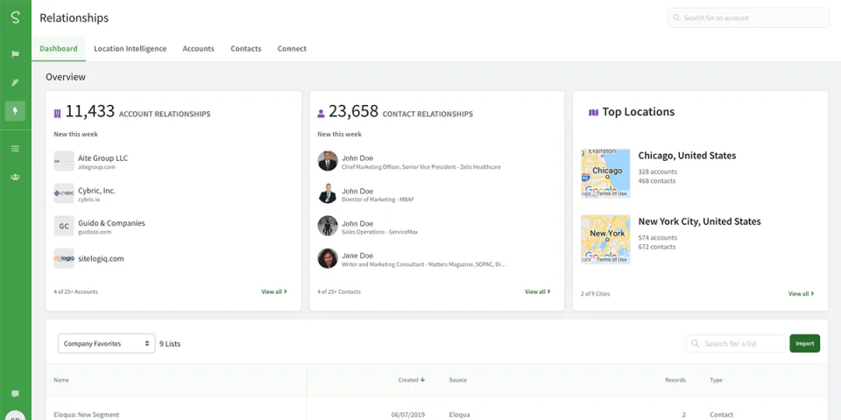Viewport: 841px width, 420px height.
Task: Click the person icon beside Contact Relationships
Action: tap(321, 114)
